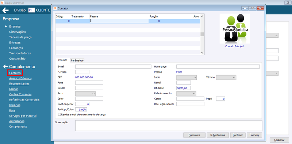
Task: Click the Pessoa Jurídica contact picture
Action: pos(234,29)
